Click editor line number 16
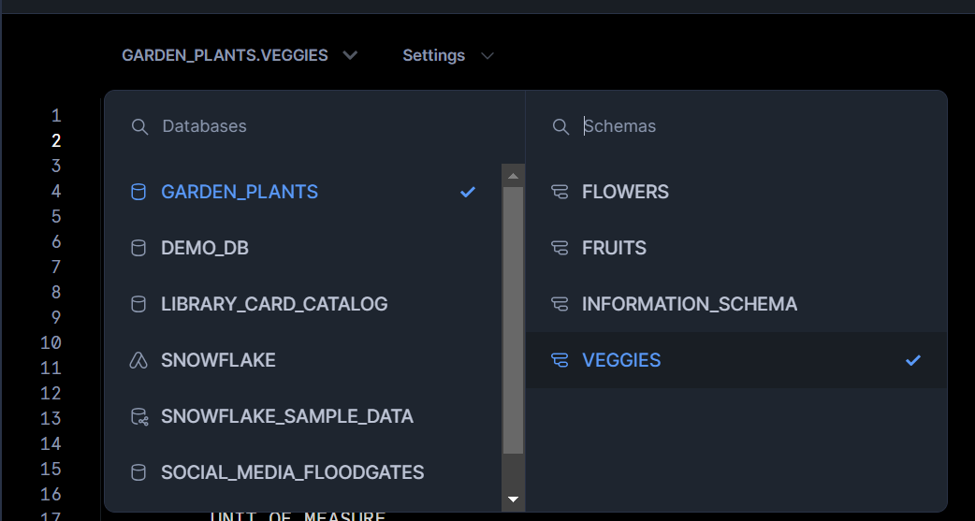Image resolution: width=975 pixels, height=521 pixels. 51,494
